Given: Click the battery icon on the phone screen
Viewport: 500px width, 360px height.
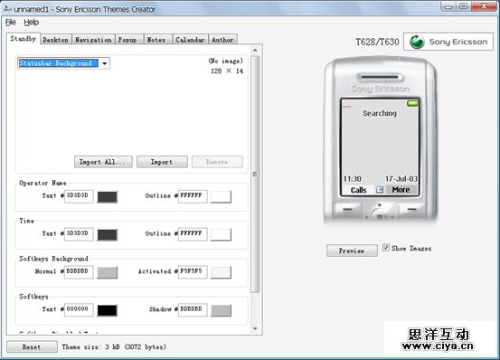Looking at the screenshot, I should 412,103.
